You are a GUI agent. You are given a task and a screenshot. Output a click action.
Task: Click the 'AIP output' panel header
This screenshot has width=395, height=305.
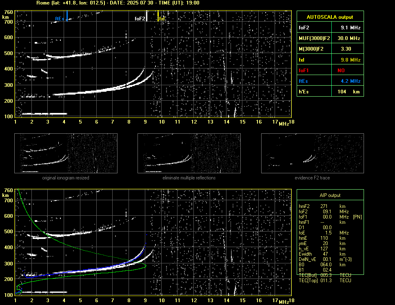coord(330,195)
